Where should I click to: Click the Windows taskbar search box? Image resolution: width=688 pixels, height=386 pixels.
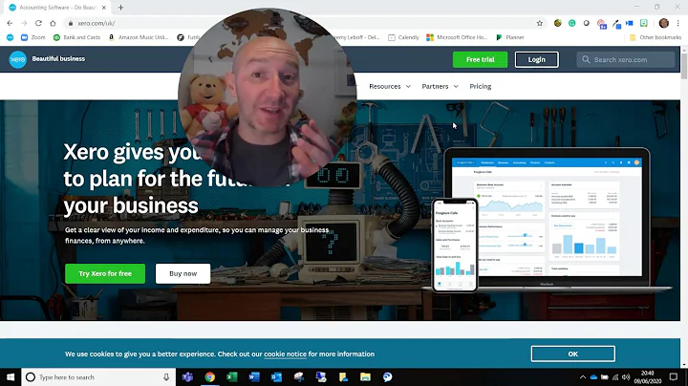[x=98, y=377]
